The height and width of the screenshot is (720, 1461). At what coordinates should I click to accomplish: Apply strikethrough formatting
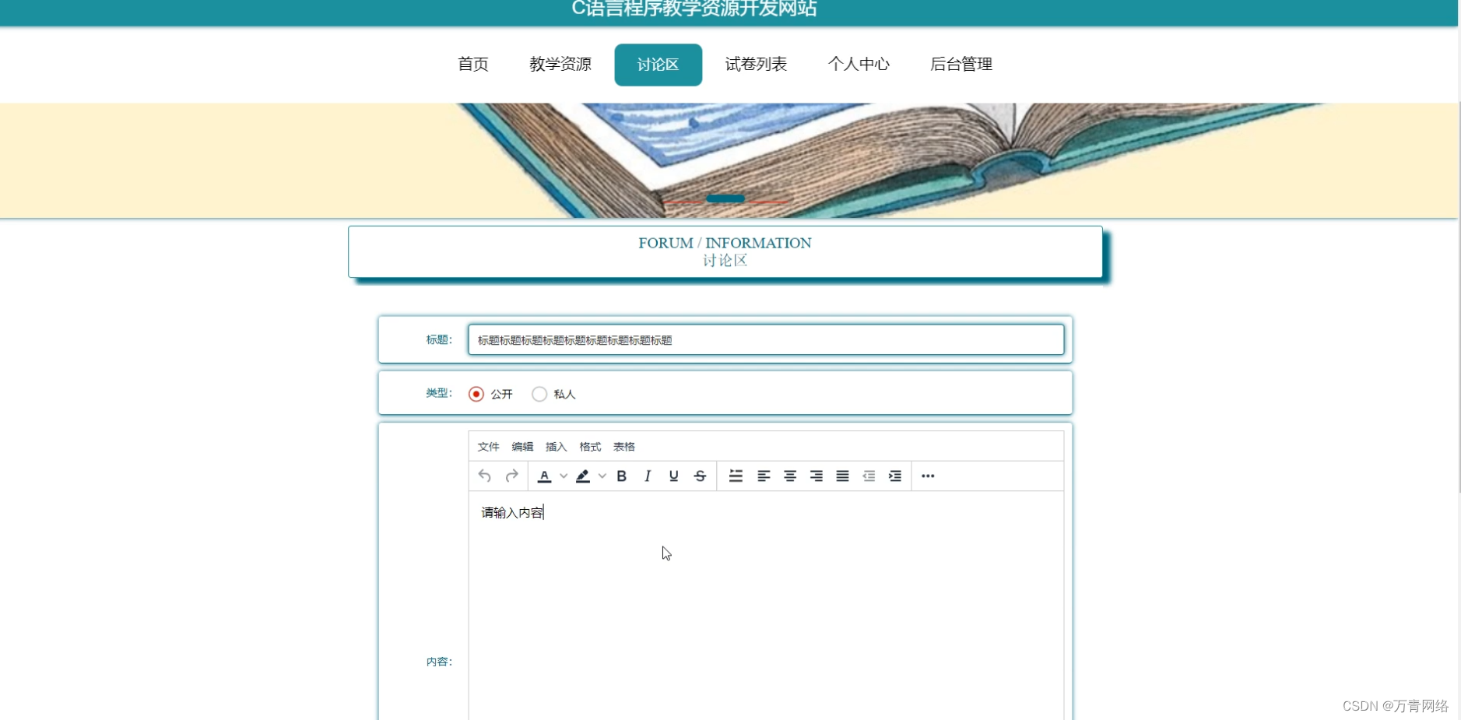pos(700,476)
